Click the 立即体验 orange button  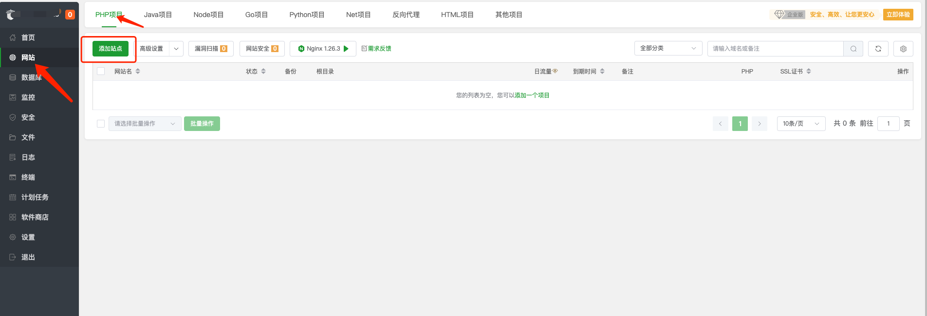click(898, 15)
